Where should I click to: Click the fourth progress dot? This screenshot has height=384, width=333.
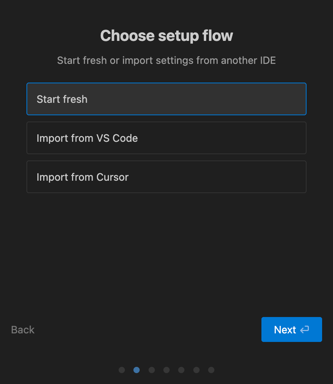coord(166,370)
